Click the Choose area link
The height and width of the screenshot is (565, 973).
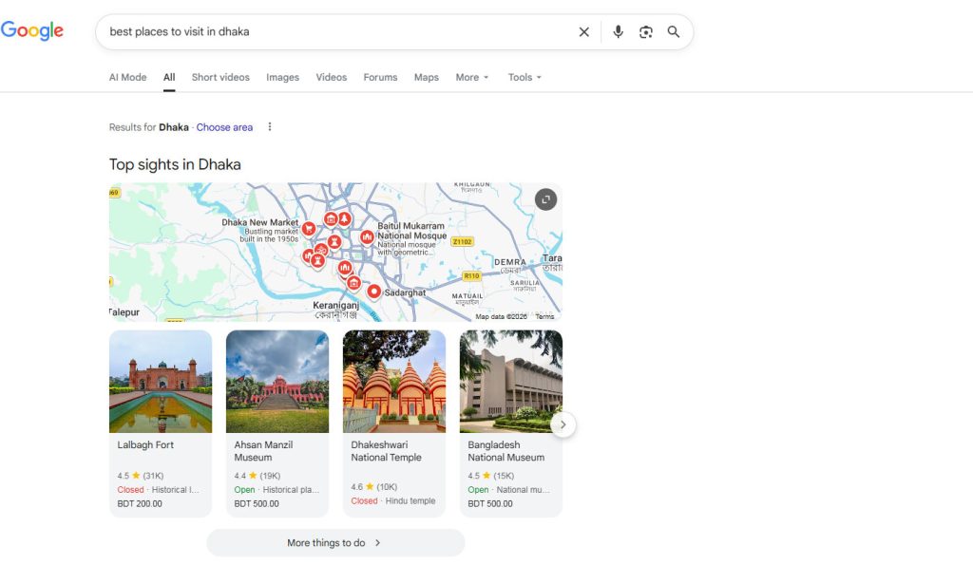[224, 127]
